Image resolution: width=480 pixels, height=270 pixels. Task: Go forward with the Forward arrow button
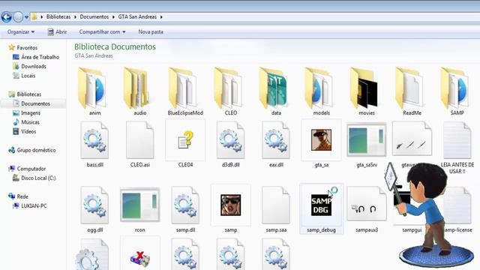(18, 16)
